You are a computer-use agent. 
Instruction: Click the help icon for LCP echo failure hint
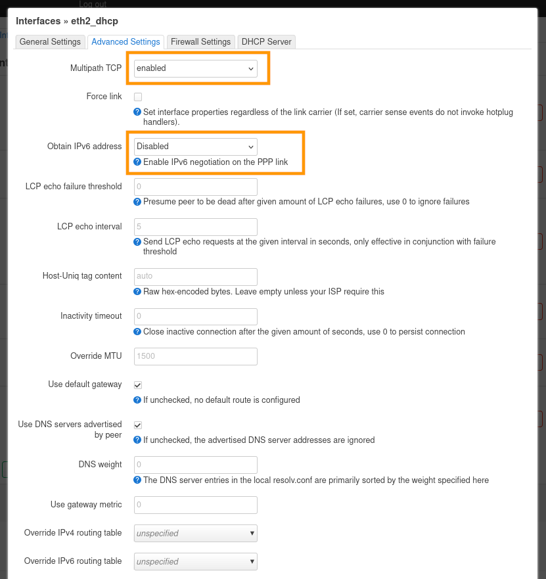(x=137, y=202)
